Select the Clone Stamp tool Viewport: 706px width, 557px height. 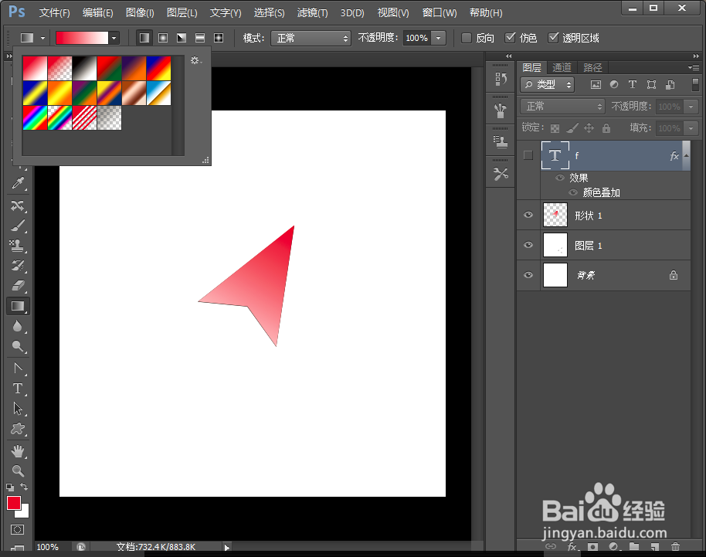[18, 246]
